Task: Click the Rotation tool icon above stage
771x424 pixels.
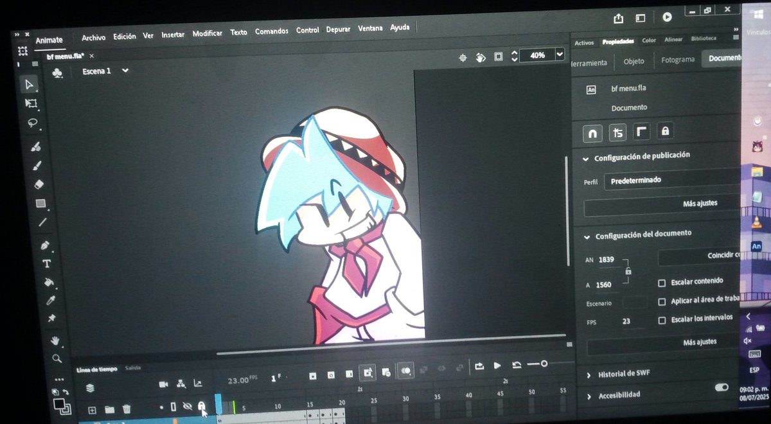Action: click(x=481, y=57)
